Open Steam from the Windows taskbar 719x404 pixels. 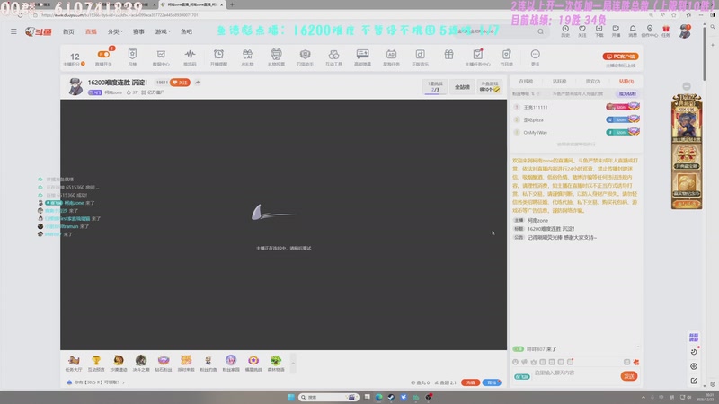[x=391, y=397]
